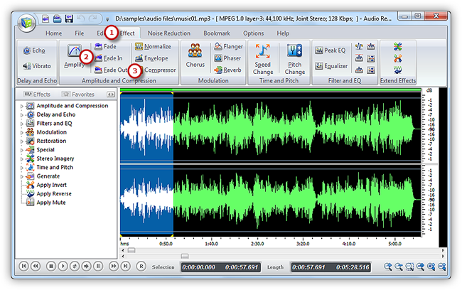The height and width of the screenshot is (290, 462).
Task: Expand the Filters and EQ tree node
Action: (x=21, y=124)
